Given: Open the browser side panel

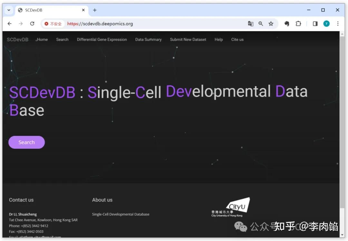Looking at the screenshot, I should coord(315,24).
